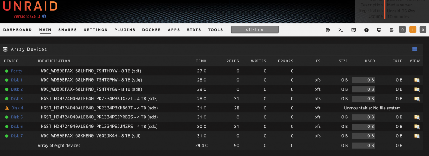Browse Disk 6 with view icon
429x156 pixels.
click(417, 127)
